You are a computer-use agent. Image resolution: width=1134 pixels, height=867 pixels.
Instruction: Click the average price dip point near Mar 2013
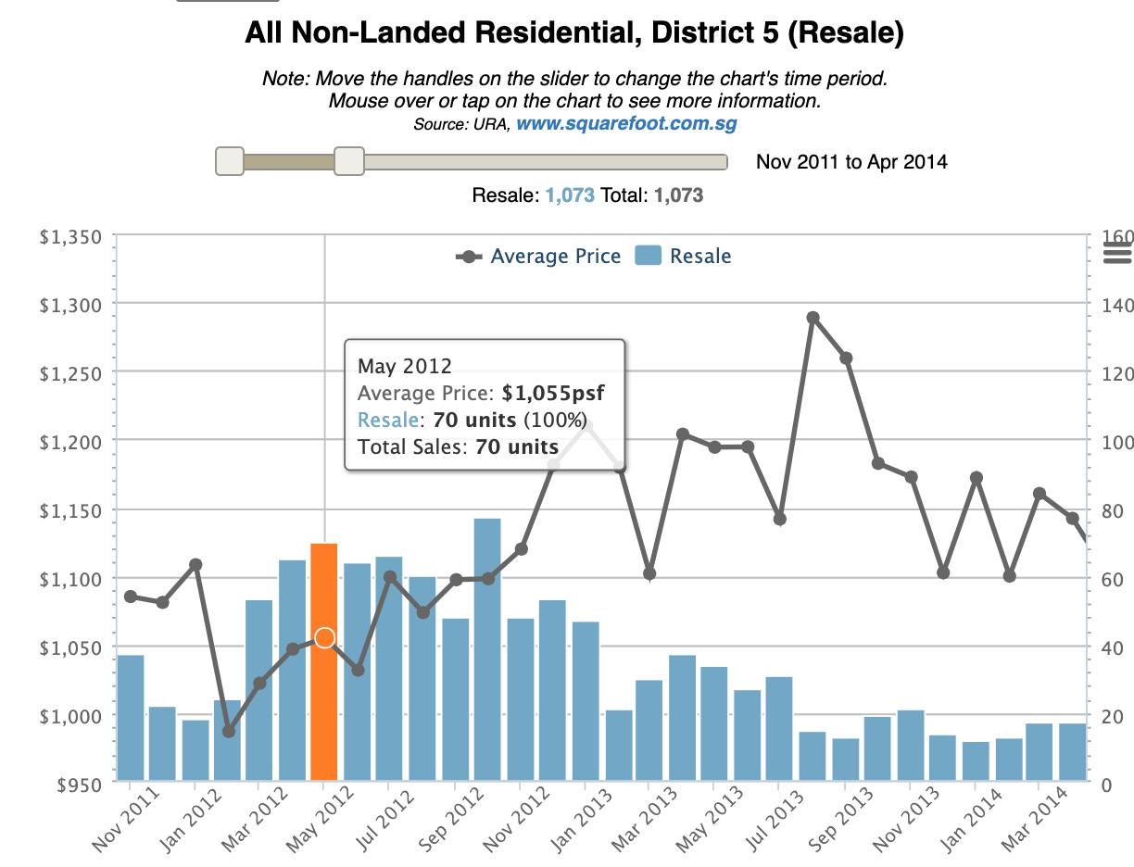tap(649, 573)
